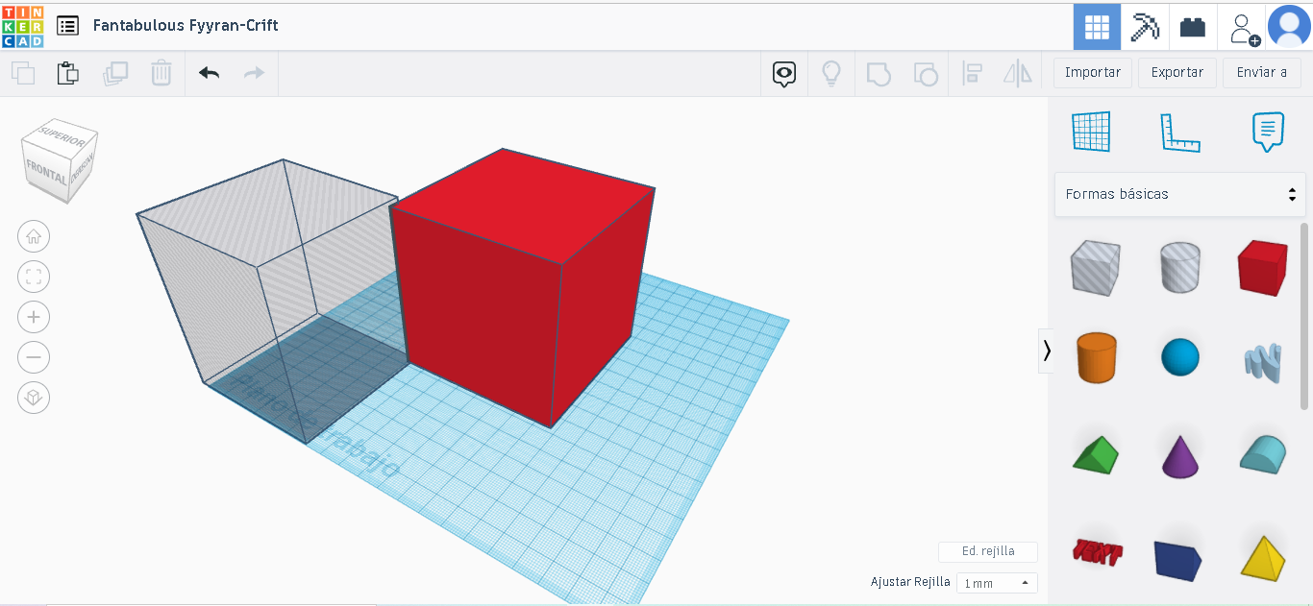The width and height of the screenshot is (1313, 606).
Task: Click the shapes panel scrollbar
Action: coord(1304,316)
